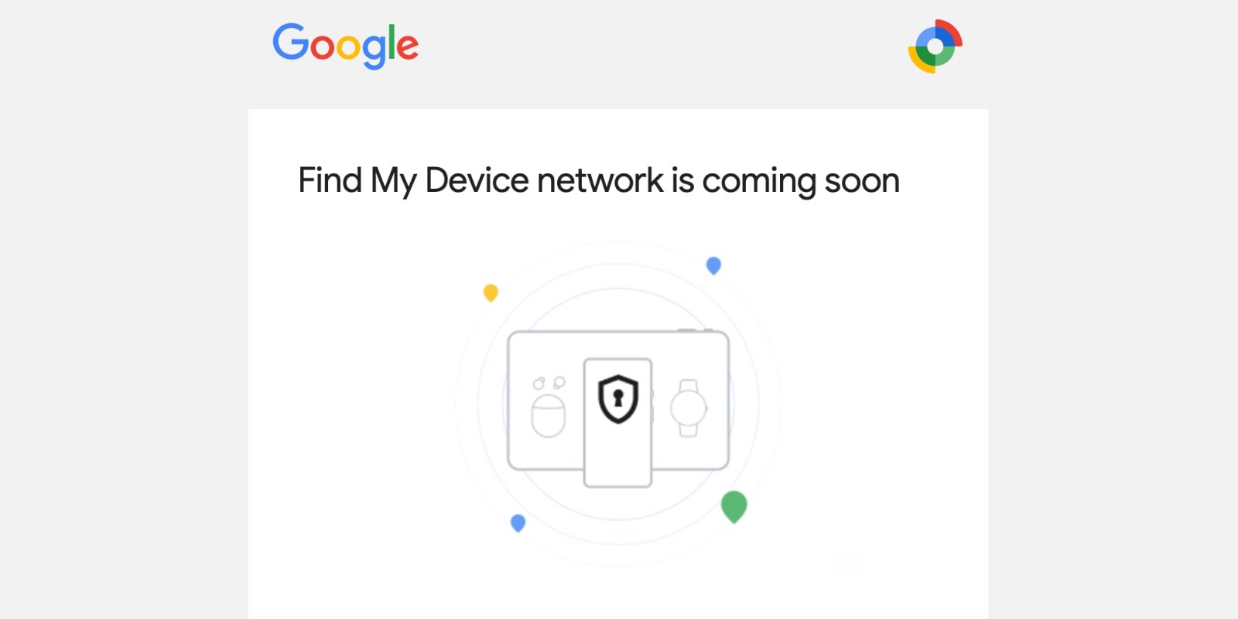Click the green letter l in Google logo
Image resolution: width=1238 pixels, height=619 pixels.
coord(392,42)
